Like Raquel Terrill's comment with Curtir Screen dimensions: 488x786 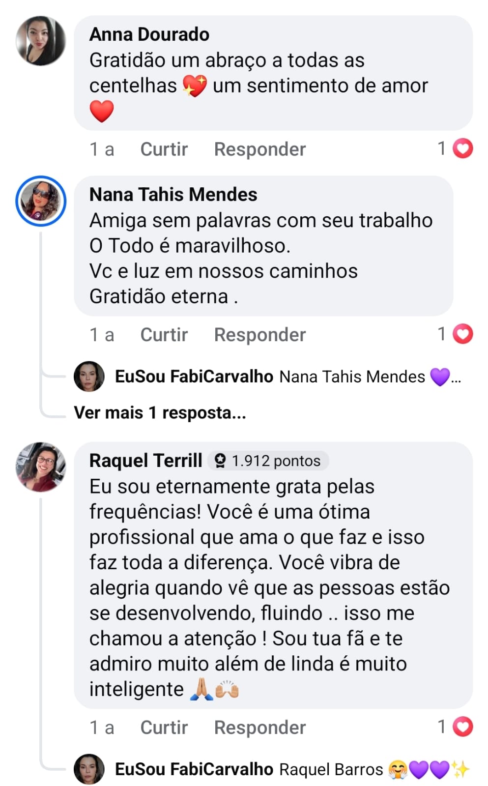point(164,727)
